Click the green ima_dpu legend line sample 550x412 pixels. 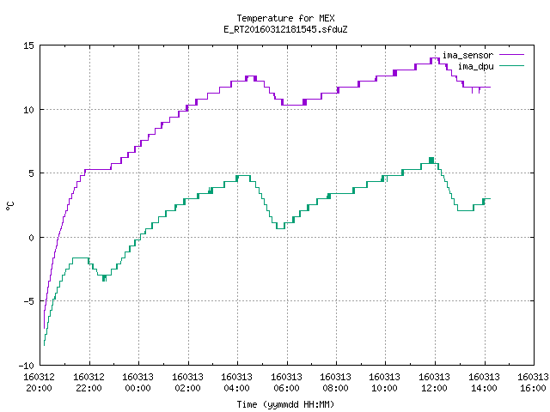coord(512,65)
